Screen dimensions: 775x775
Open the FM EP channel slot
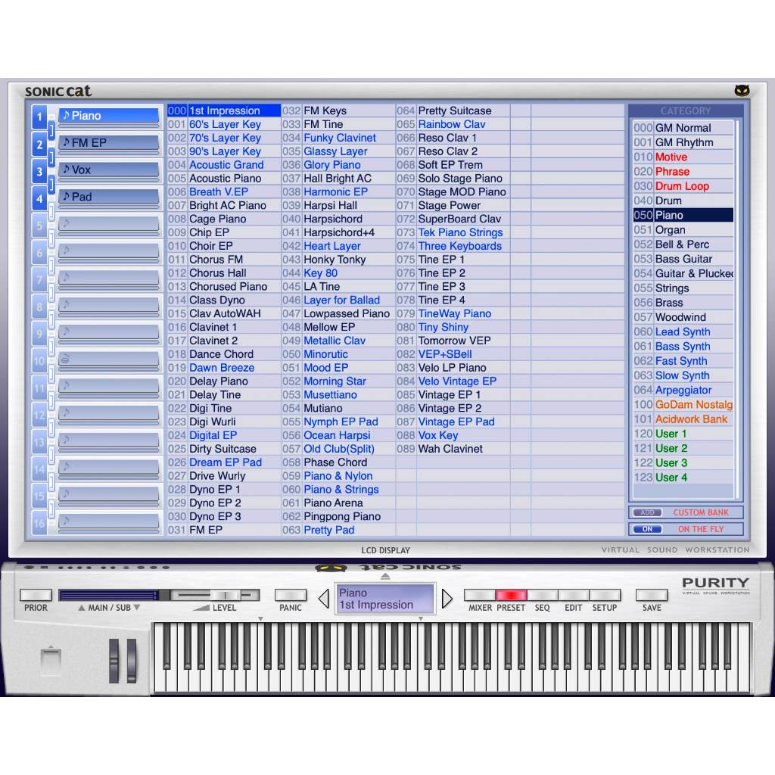(109, 142)
